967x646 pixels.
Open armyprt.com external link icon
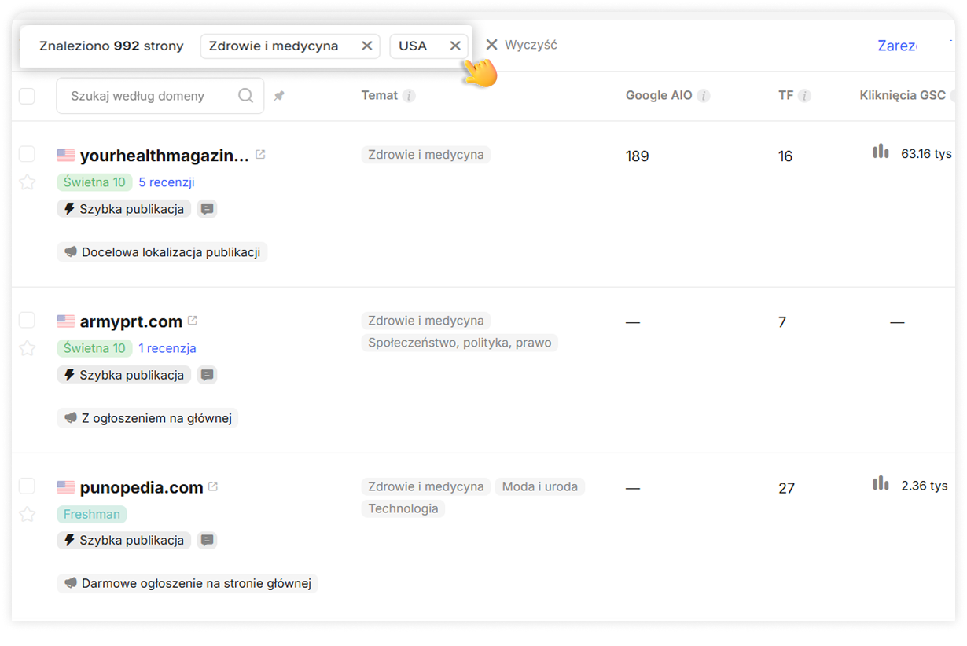[x=193, y=321]
